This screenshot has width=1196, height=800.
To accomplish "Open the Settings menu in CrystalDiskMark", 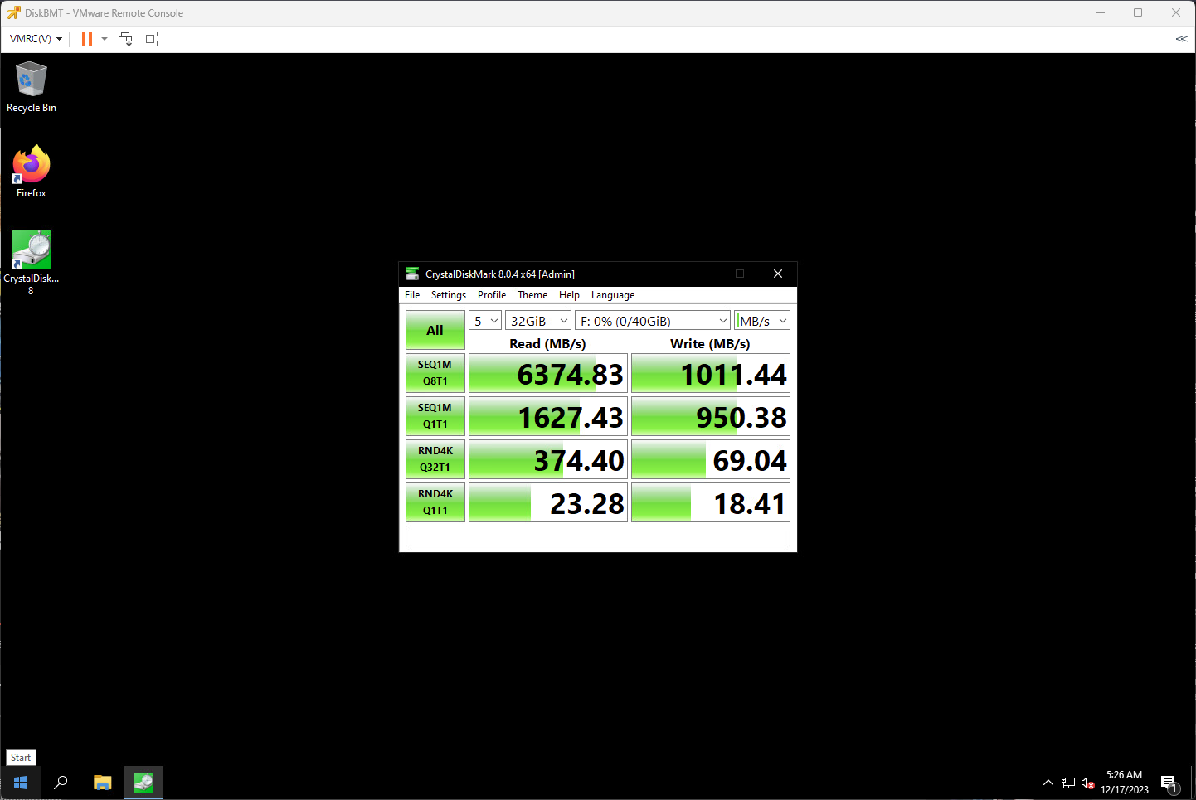I will [449, 295].
